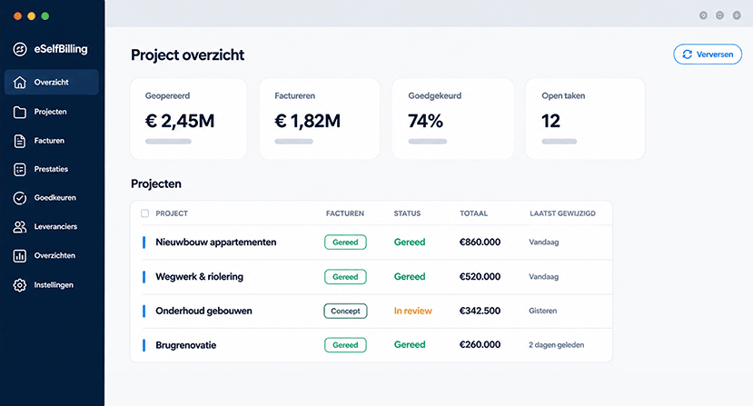The image size is (753, 406).
Task: Select project name Brugrenovatie
Action: pos(186,345)
